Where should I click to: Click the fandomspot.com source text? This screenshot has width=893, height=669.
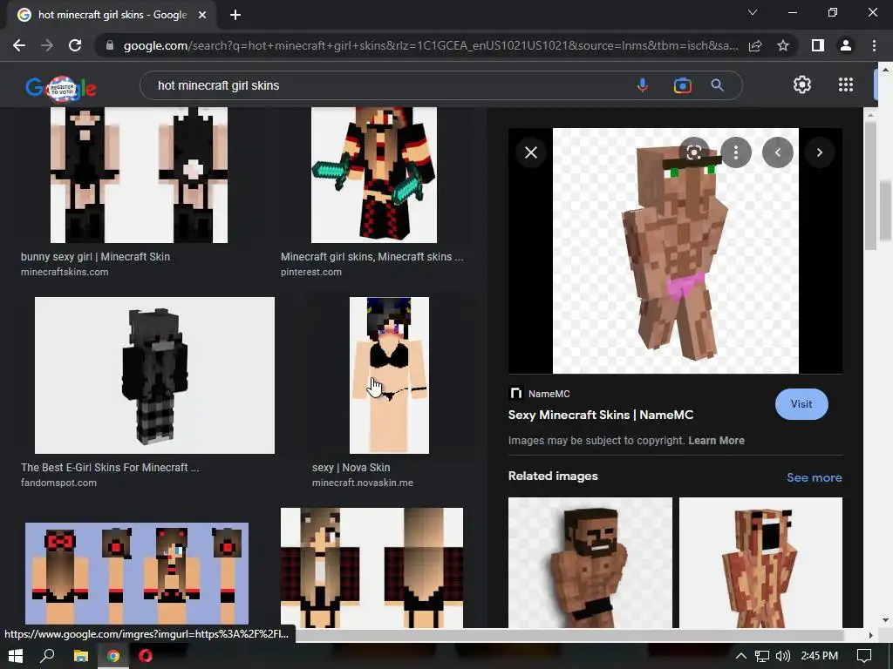tap(58, 483)
